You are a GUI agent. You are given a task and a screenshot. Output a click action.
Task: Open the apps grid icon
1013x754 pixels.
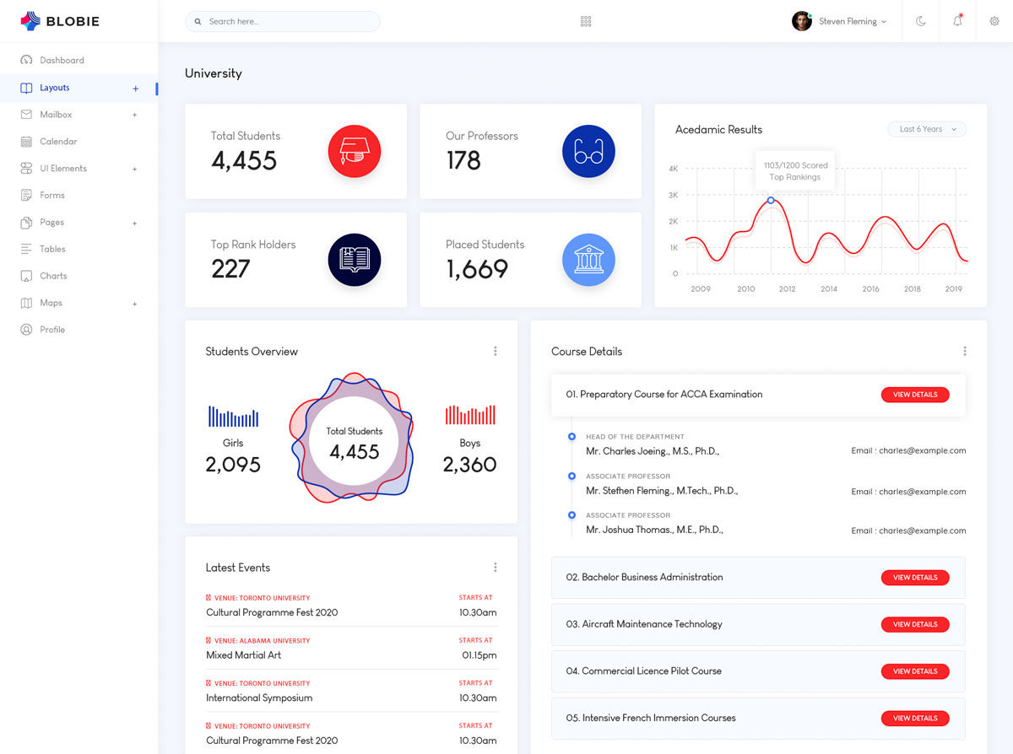pos(586,21)
